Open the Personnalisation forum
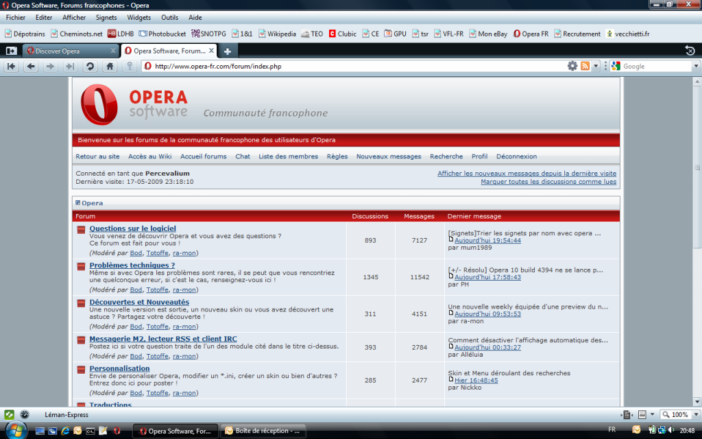702x439 pixels. click(119, 368)
